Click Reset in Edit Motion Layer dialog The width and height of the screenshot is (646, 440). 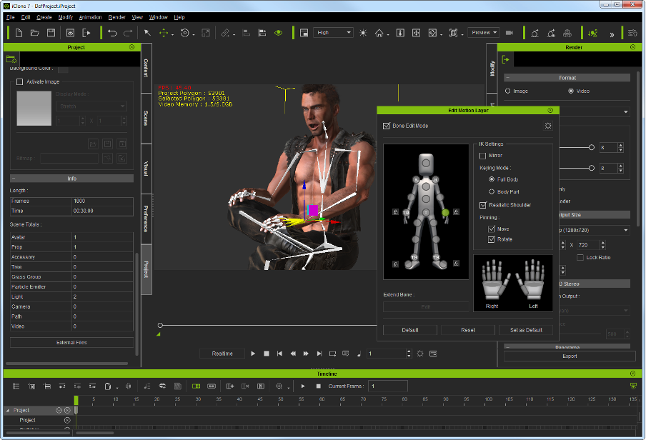point(467,330)
